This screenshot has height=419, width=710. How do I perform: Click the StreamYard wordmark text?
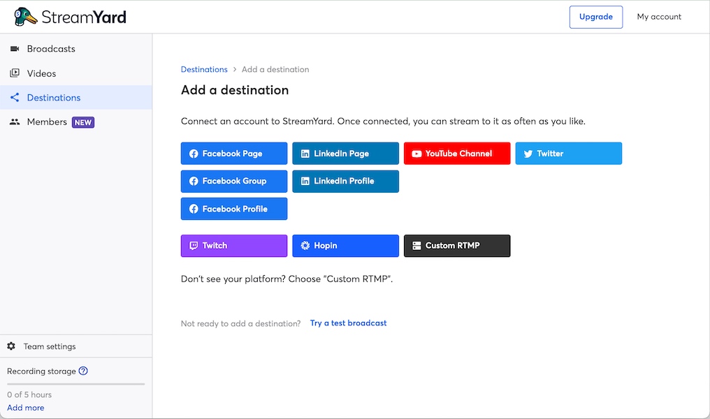pos(84,17)
